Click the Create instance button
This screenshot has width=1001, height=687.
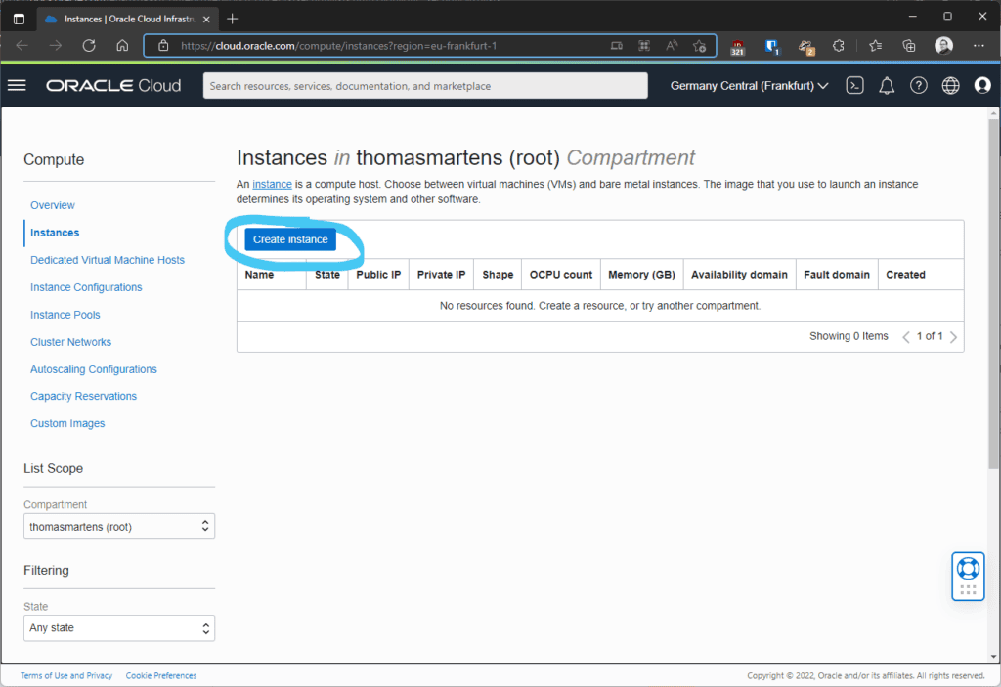pyautogui.click(x=290, y=239)
